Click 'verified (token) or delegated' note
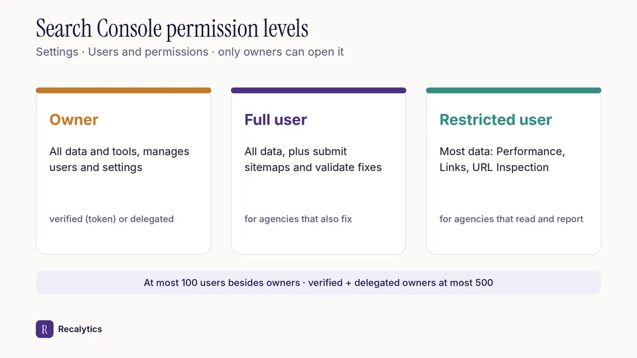Screen dimensions: 637x358 click(111, 219)
